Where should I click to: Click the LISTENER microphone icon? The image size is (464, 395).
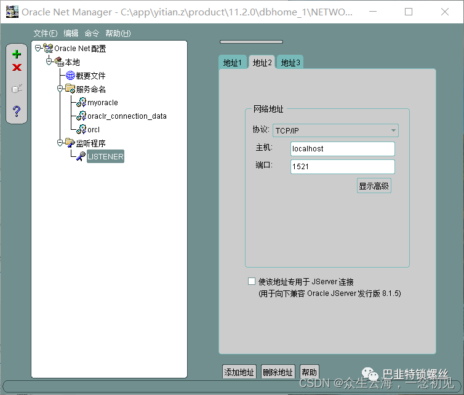click(x=81, y=156)
